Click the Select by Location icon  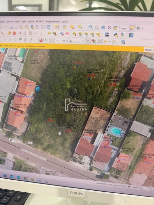[x=80, y=27]
